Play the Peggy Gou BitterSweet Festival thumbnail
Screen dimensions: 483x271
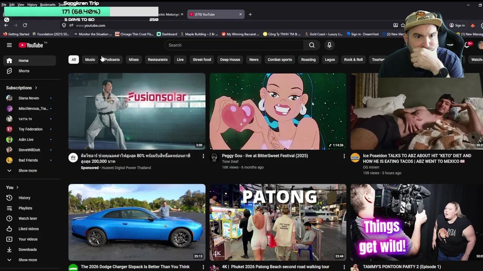[x=278, y=111]
